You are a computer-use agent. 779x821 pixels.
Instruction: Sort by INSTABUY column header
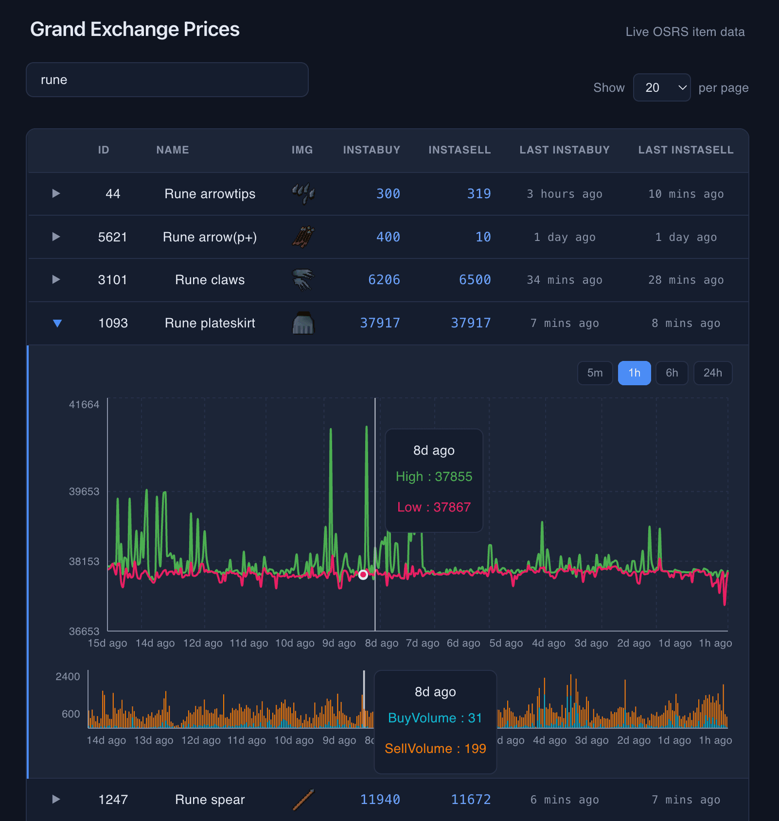click(372, 150)
